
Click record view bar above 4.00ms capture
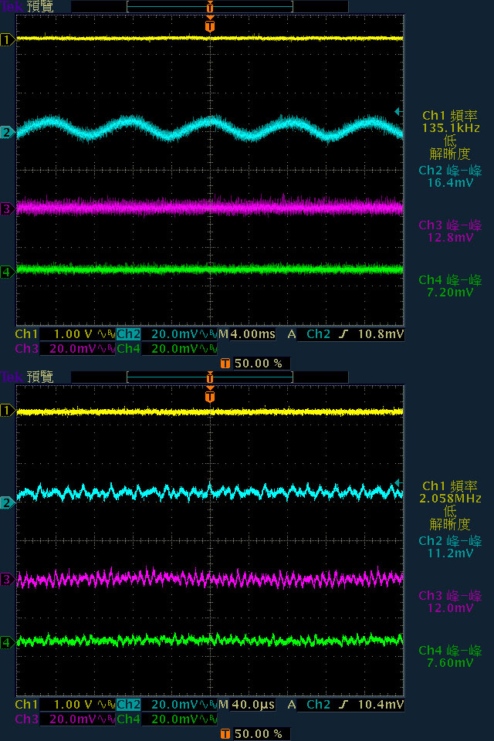[210, 7]
